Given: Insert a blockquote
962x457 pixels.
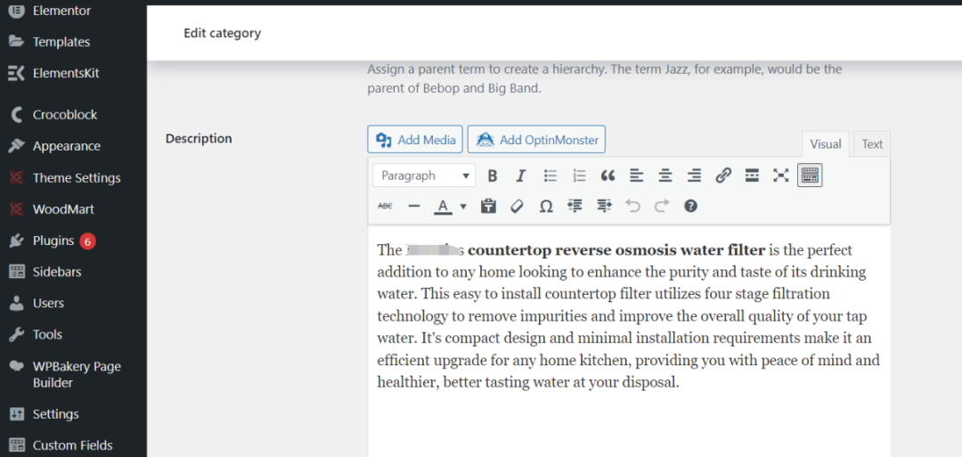Looking at the screenshot, I should [607, 175].
